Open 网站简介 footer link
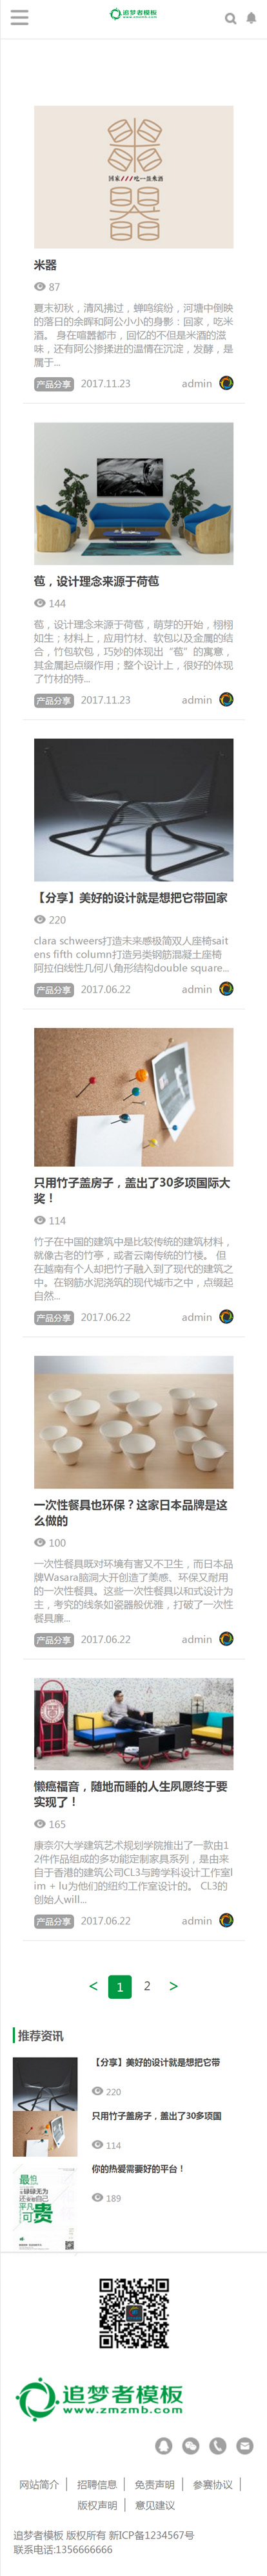This screenshot has height=2576, width=267. point(39,2484)
